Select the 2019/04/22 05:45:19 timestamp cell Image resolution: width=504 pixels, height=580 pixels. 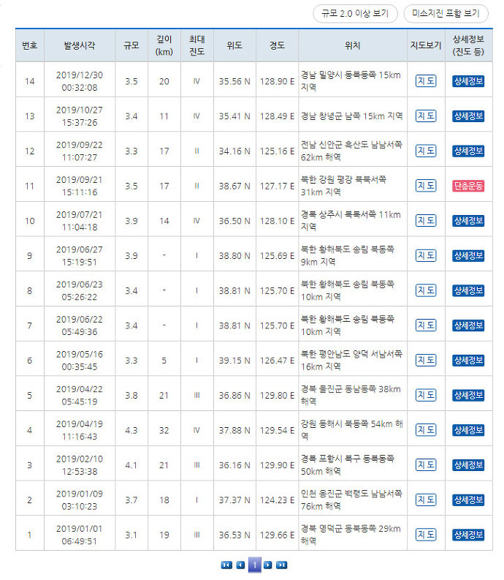(80, 395)
